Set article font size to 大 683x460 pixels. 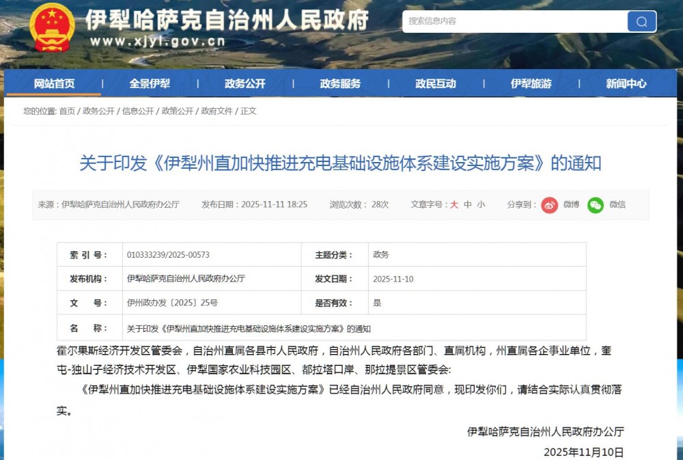[x=454, y=204]
